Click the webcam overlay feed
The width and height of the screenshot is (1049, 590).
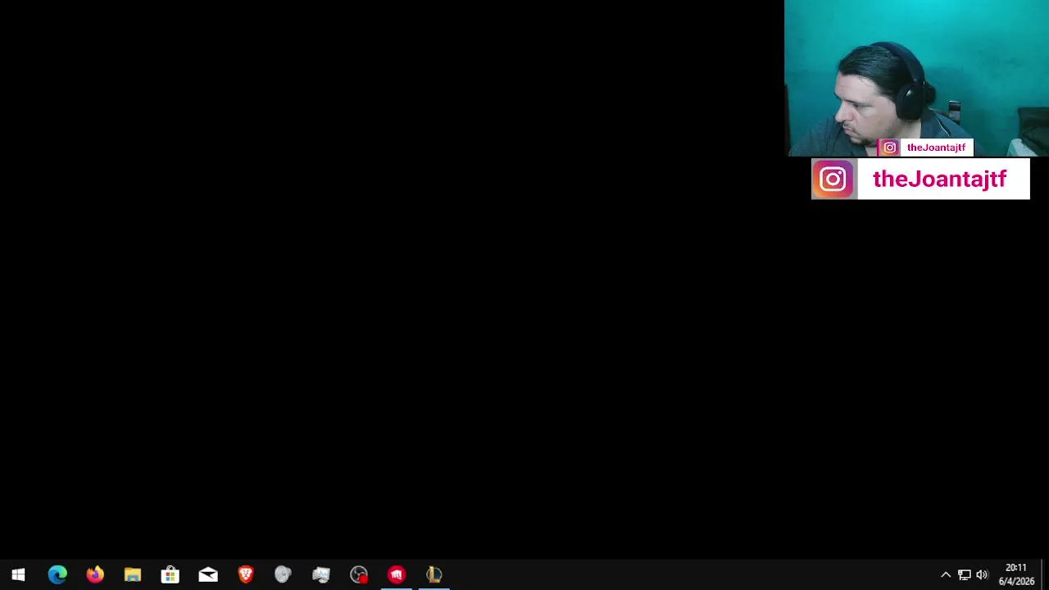pos(916,78)
